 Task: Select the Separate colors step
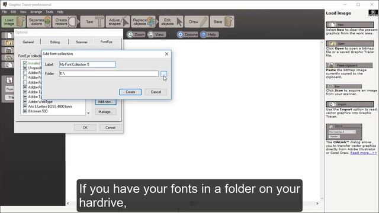[39, 22]
